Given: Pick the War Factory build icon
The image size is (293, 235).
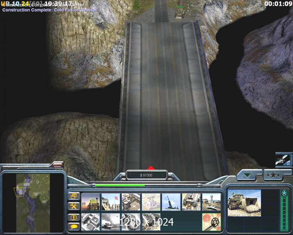Looking at the screenshot, I should click(191, 202).
